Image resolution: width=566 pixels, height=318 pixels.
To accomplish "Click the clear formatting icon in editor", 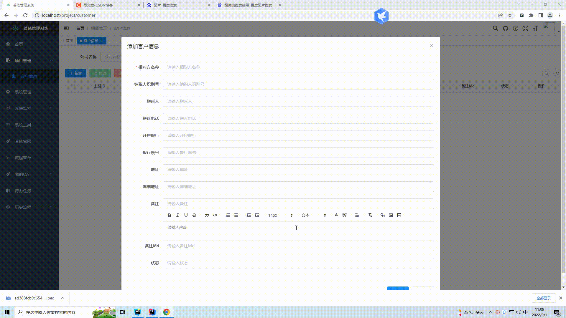I will coord(370,215).
